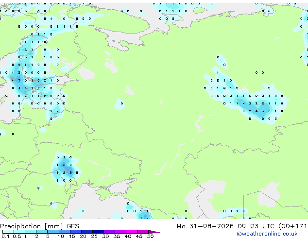This screenshot has height=238, width=308.
Task: Select the 10–15 mm legend color swatch
Action: pyautogui.click(x=65, y=232)
